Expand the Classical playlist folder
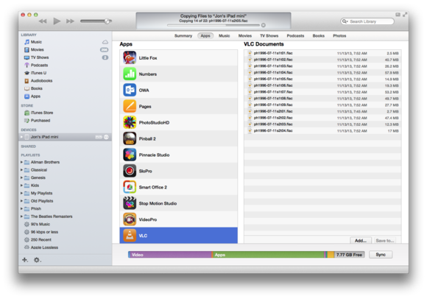427x299 pixels. [x=21, y=170]
